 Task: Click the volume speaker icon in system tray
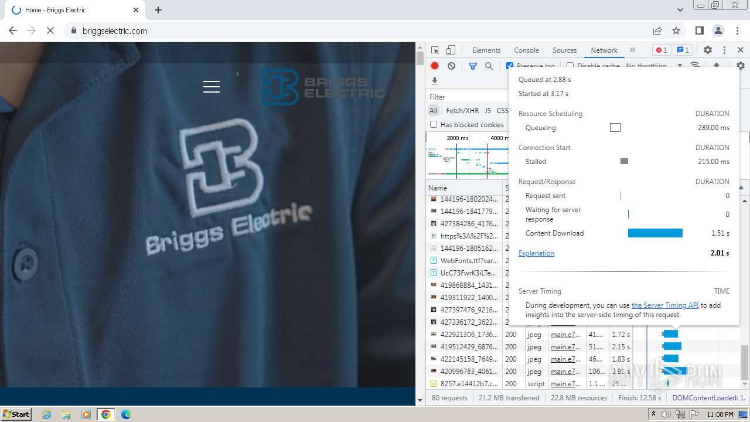(x=666, y=414)
